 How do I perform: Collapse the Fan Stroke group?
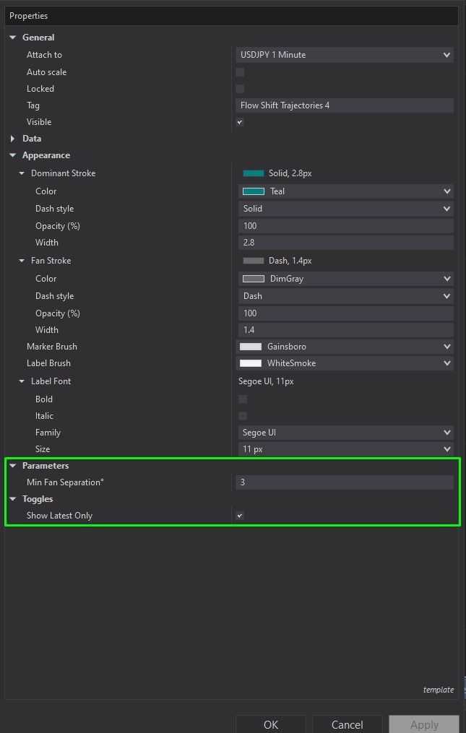point(22,261)
